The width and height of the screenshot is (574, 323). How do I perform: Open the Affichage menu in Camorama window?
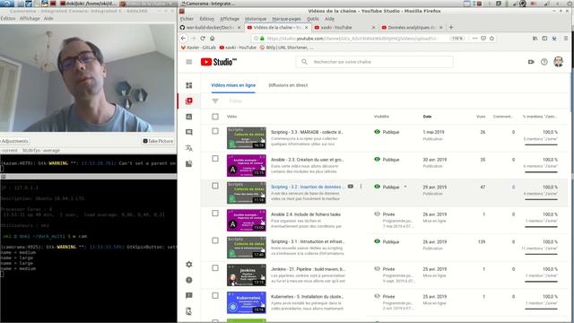[x=30, y=18]
